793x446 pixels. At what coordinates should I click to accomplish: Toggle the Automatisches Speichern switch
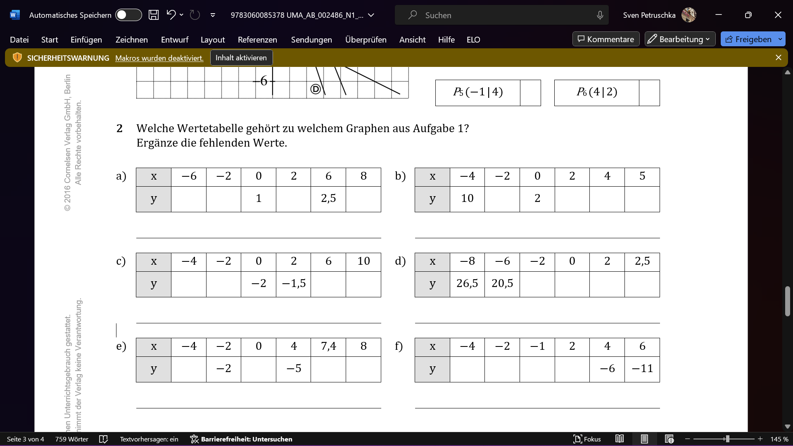128,15
